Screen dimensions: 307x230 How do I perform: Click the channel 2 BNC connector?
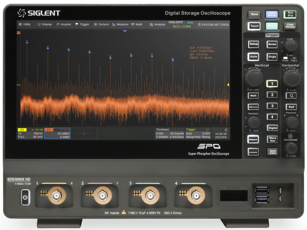[x=102, y=195]
